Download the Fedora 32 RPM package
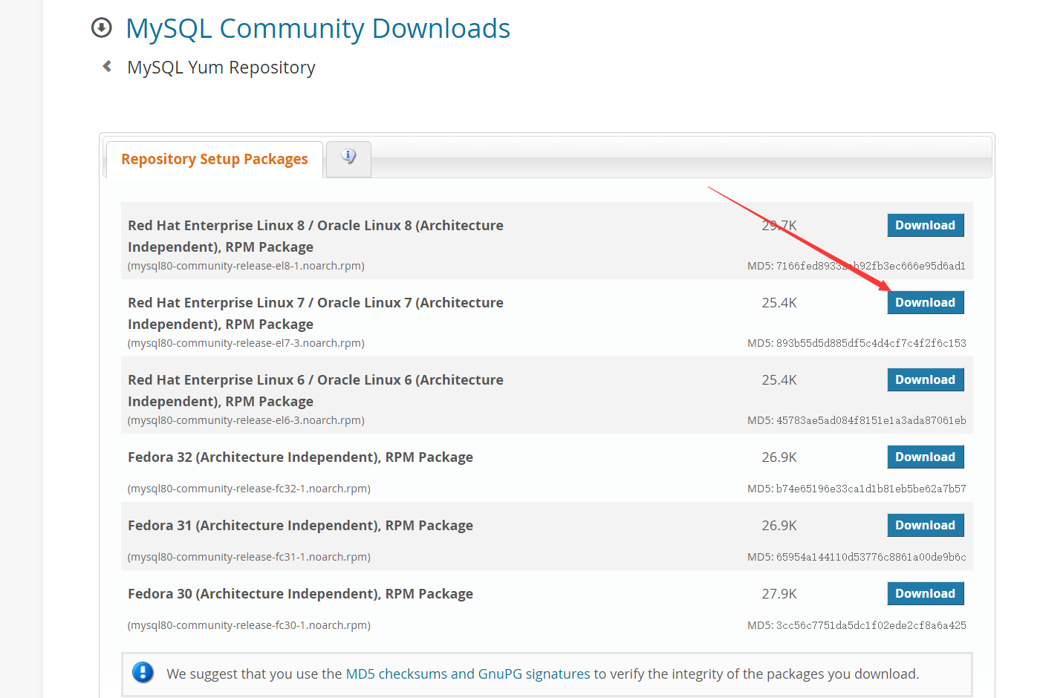 pyautogui.click(x=925, y=457)
